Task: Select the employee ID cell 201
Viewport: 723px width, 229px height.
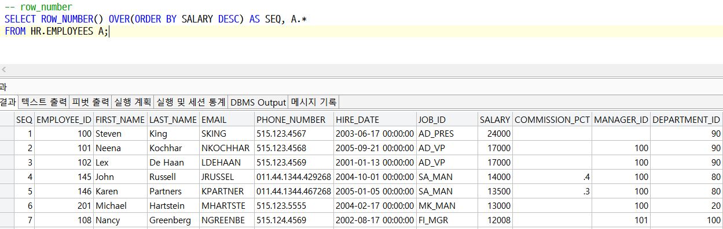Action: pos(64,205)
